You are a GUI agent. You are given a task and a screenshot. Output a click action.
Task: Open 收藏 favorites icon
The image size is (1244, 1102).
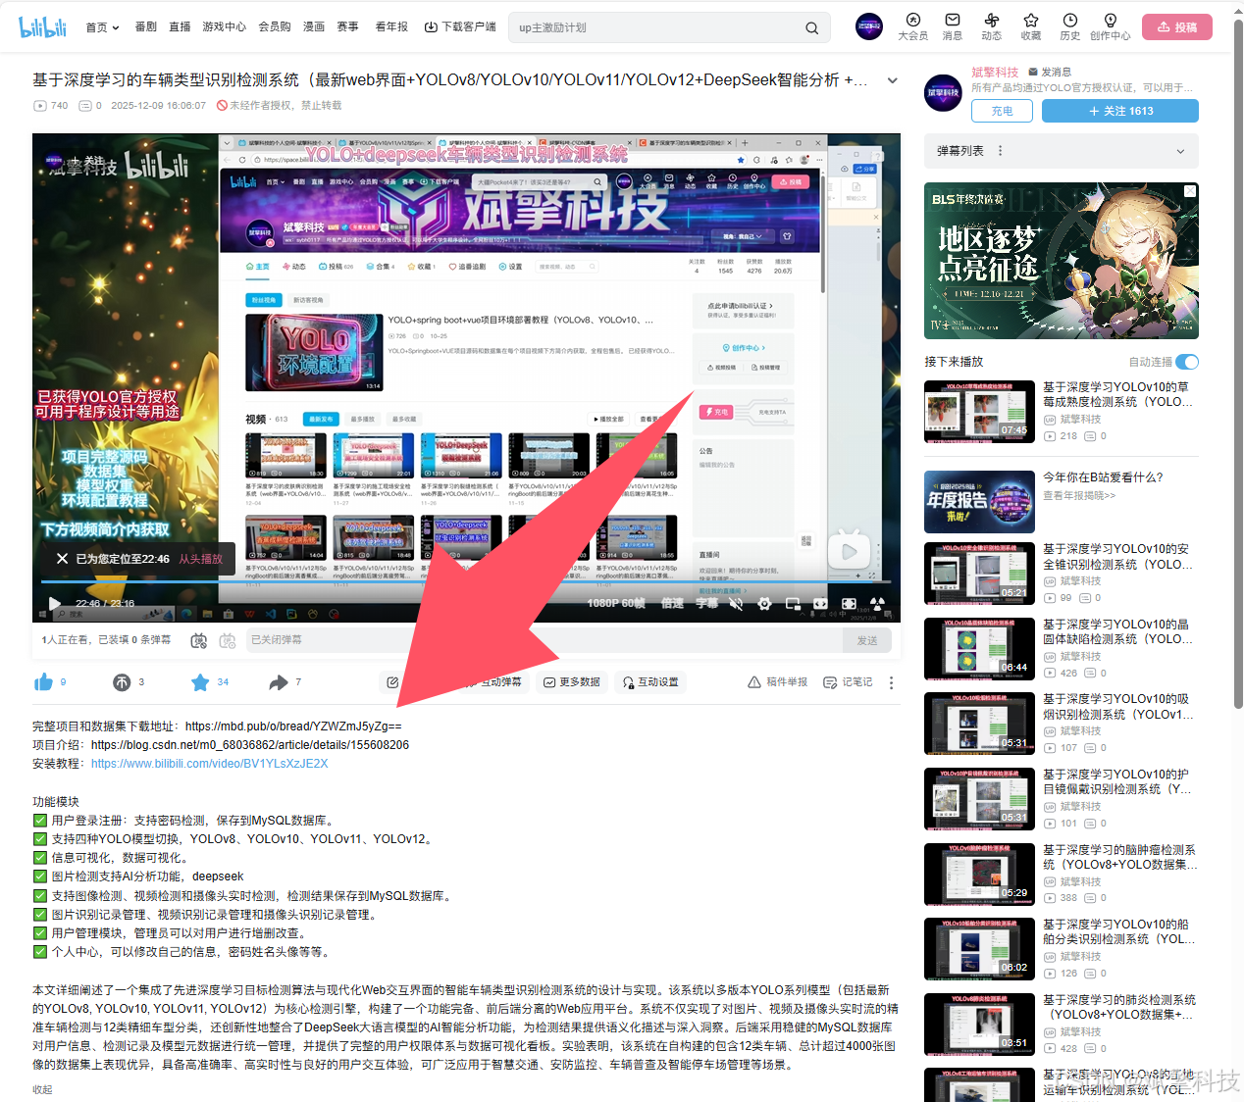pos(1030,26)
